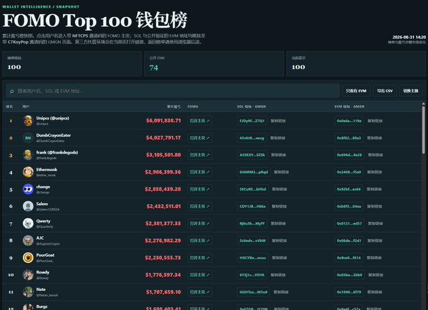
Task: Click Nate avatar
Action: [x=28, y=292]
